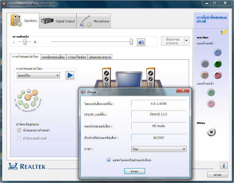Click the orange rear panel jack

[x=205, y=75]
